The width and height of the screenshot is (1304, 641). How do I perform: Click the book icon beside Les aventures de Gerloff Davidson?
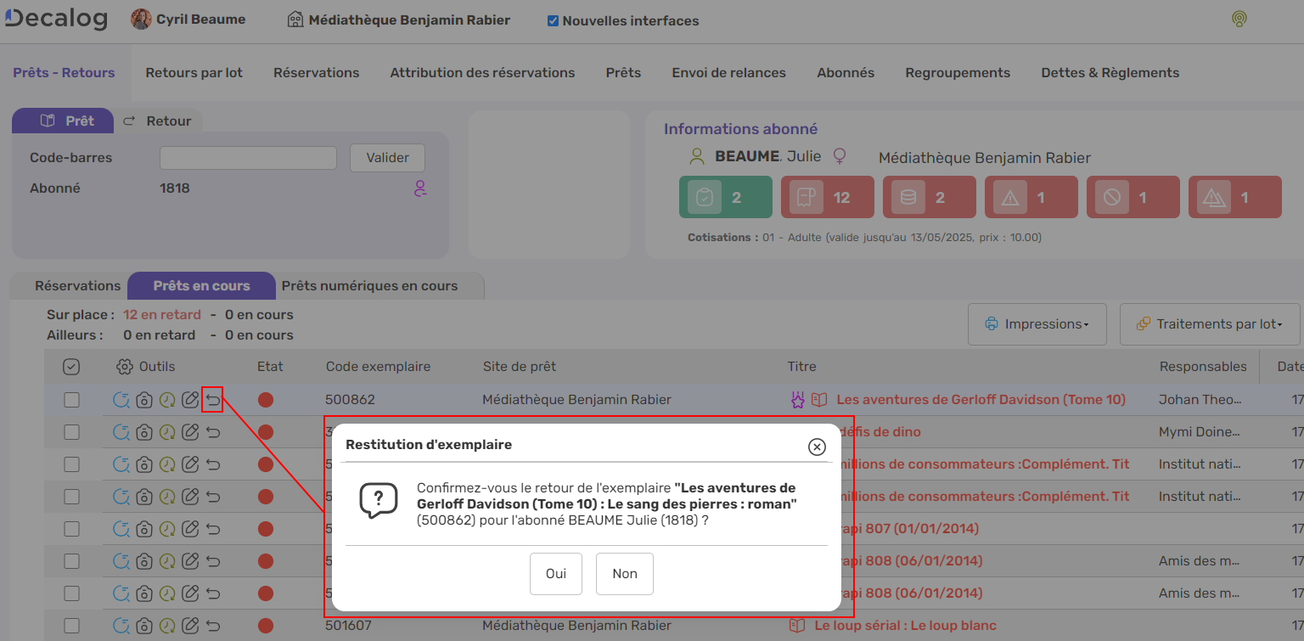[818, 399]
